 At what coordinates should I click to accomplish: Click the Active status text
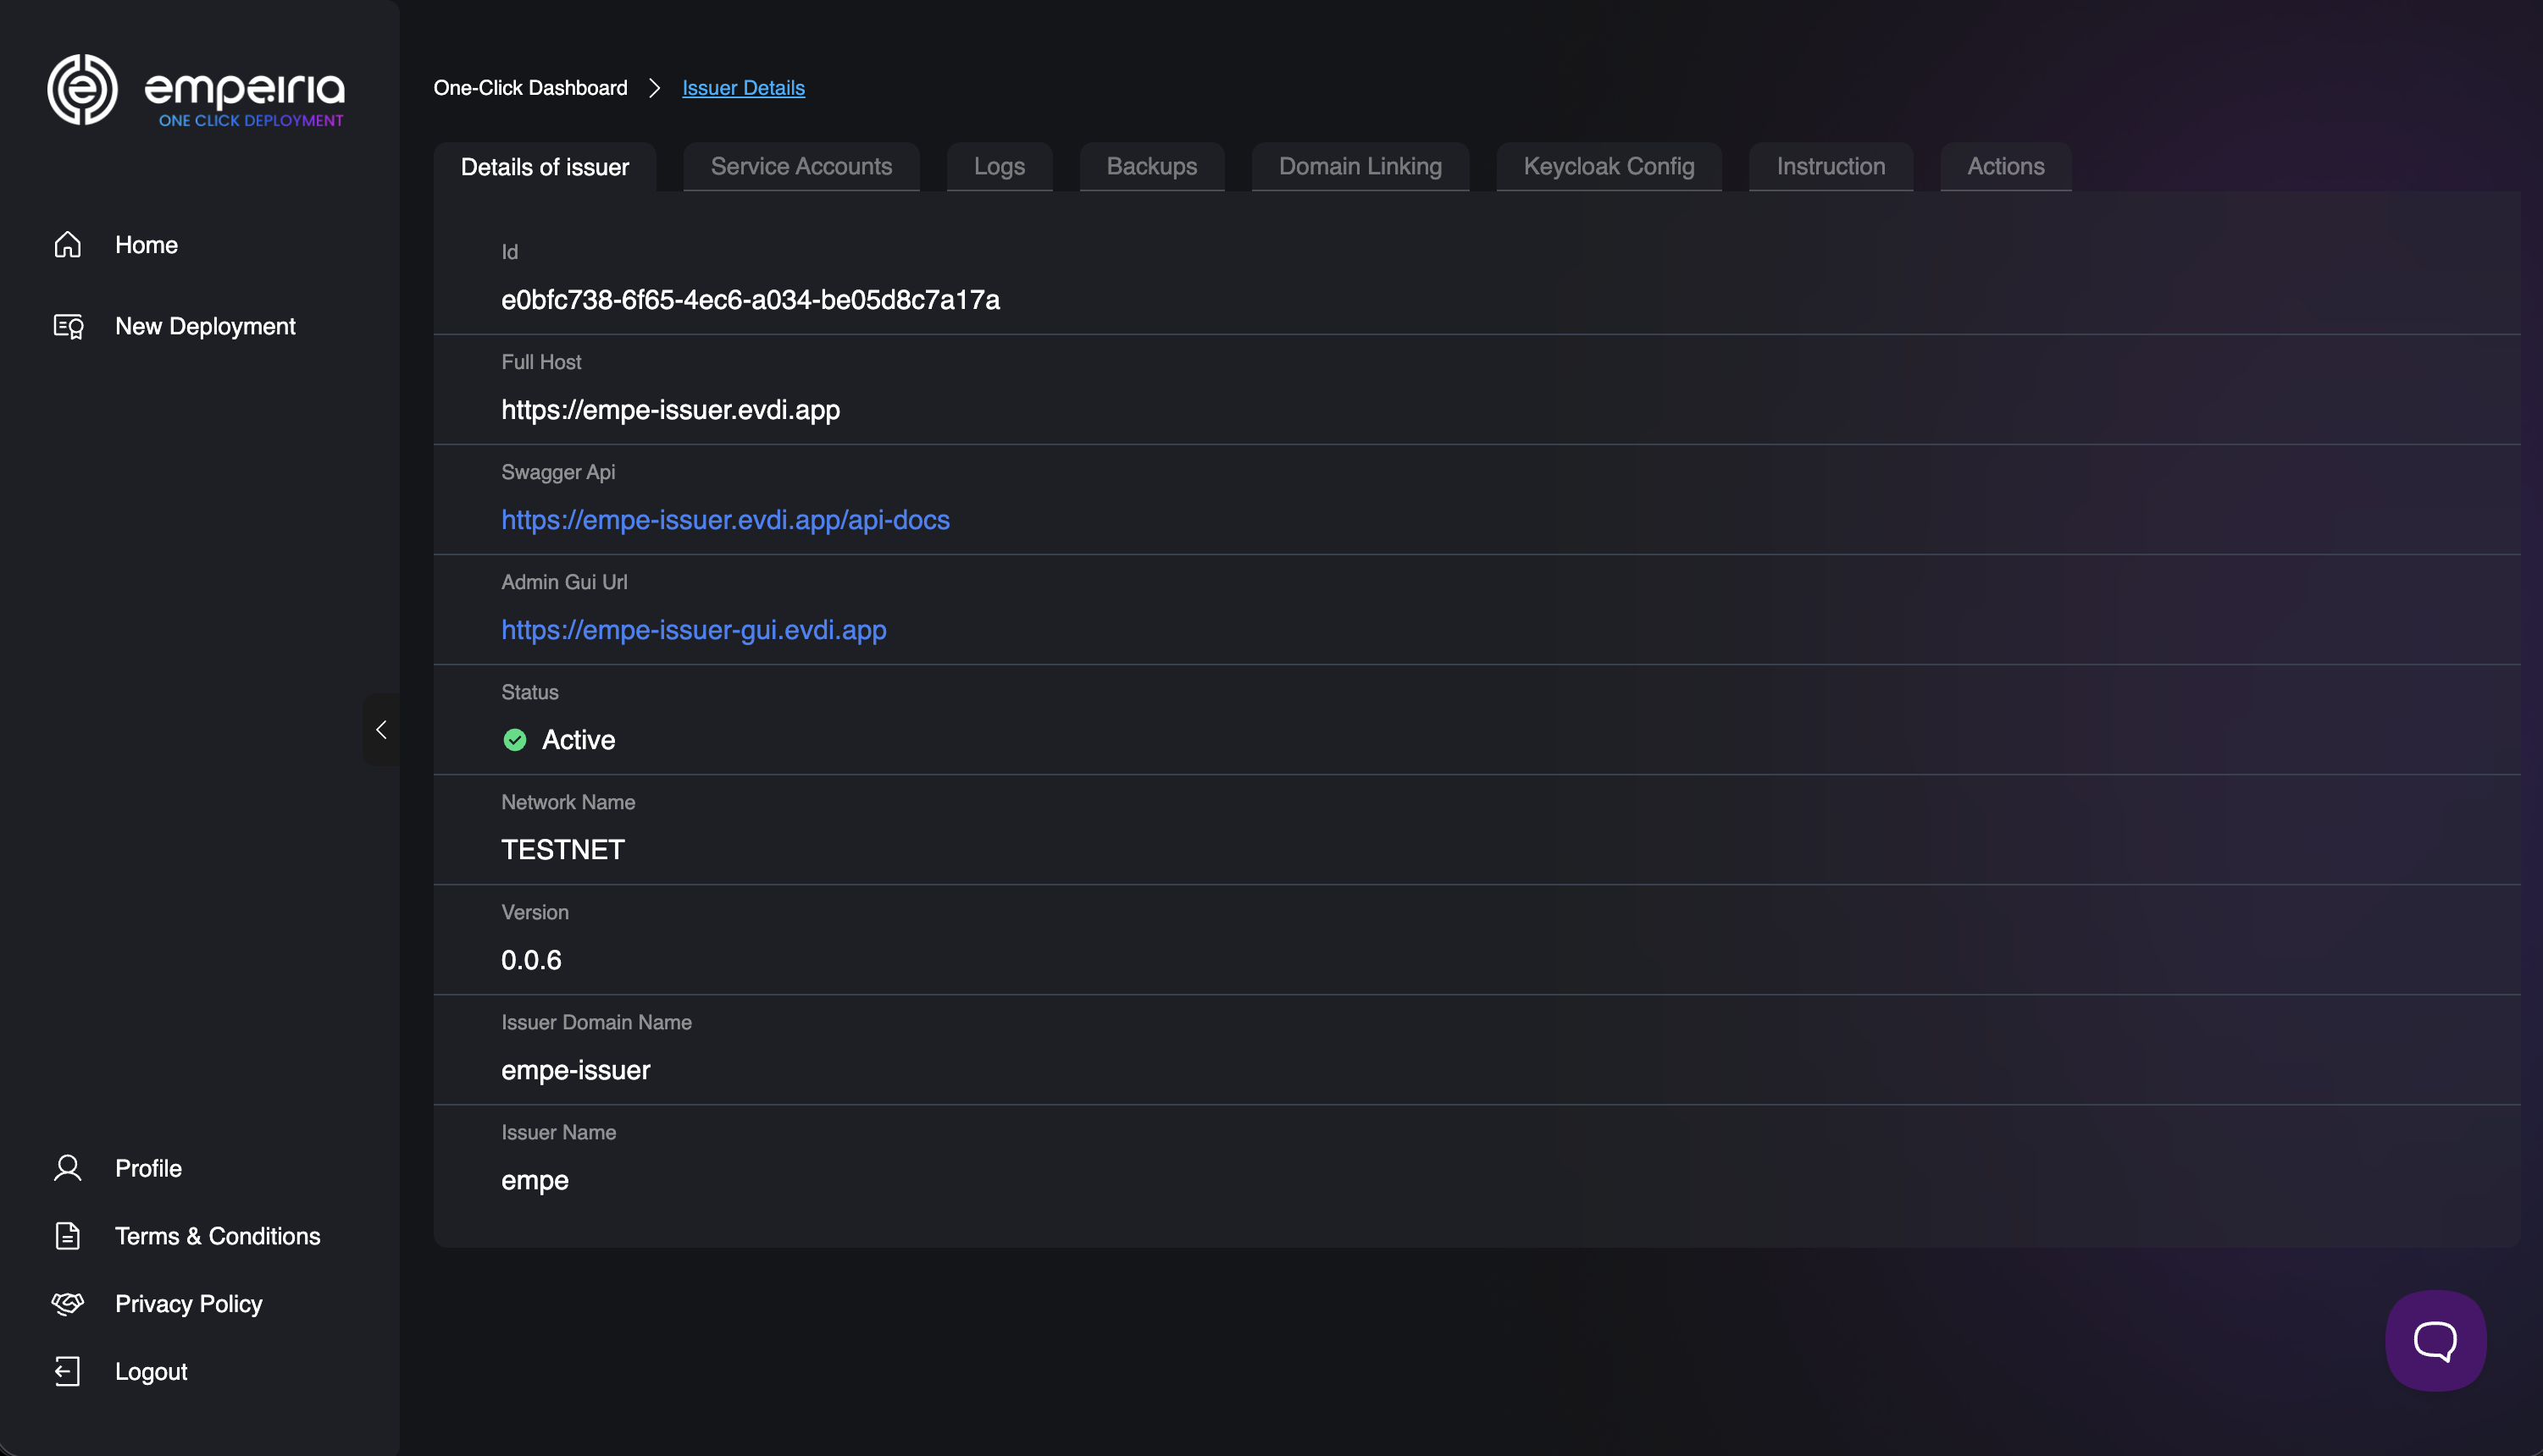579,740
